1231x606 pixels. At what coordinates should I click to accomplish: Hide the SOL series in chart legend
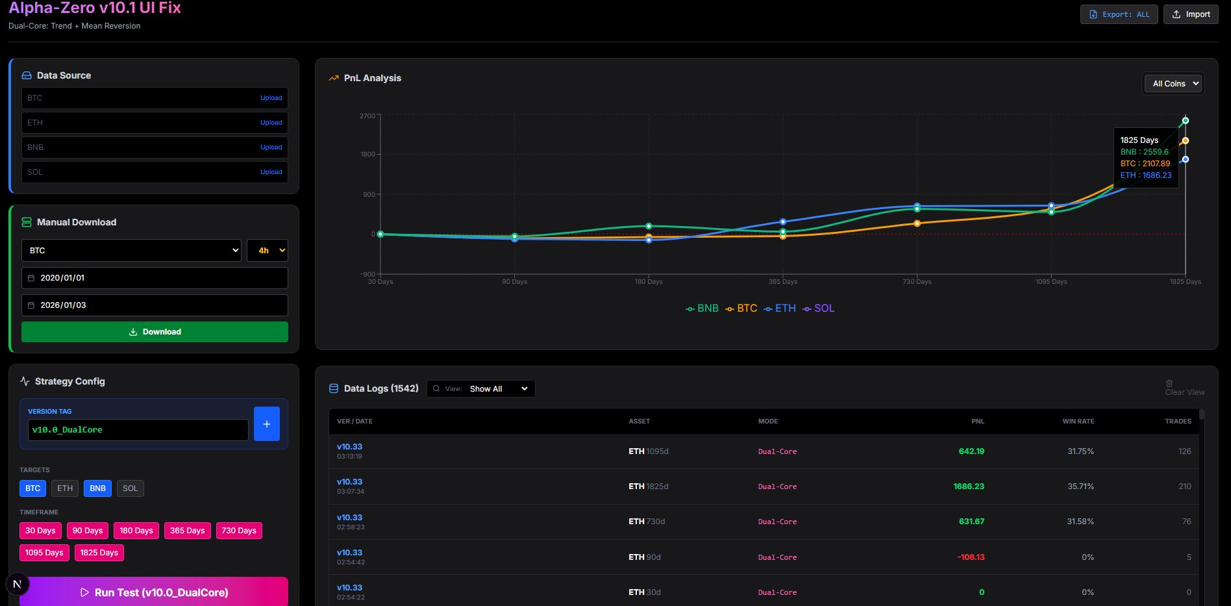819,309
